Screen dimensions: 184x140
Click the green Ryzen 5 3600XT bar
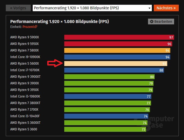pos(106,123)
